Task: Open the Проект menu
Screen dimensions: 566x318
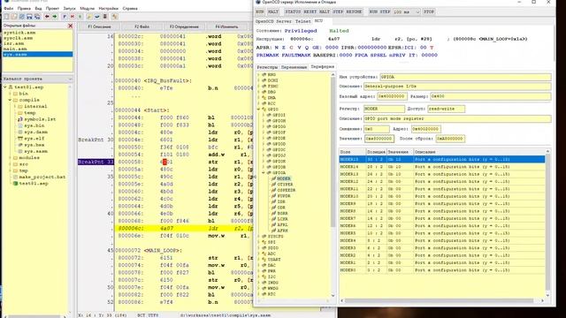Action: click(x=52, y=8)
